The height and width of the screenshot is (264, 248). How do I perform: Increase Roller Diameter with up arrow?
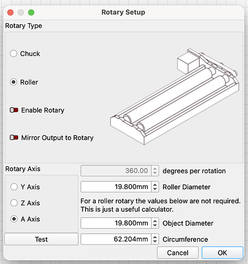(x=155, y=185)
